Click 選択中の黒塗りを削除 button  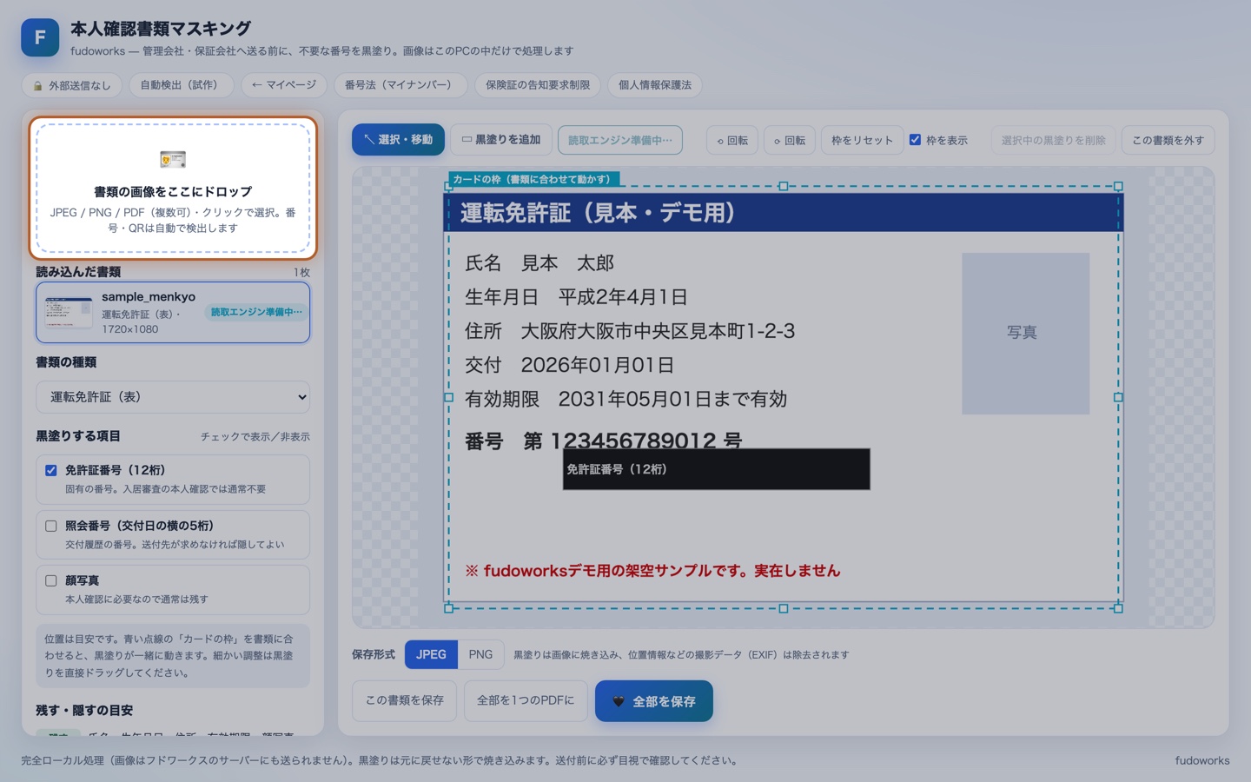[1053, 141]
